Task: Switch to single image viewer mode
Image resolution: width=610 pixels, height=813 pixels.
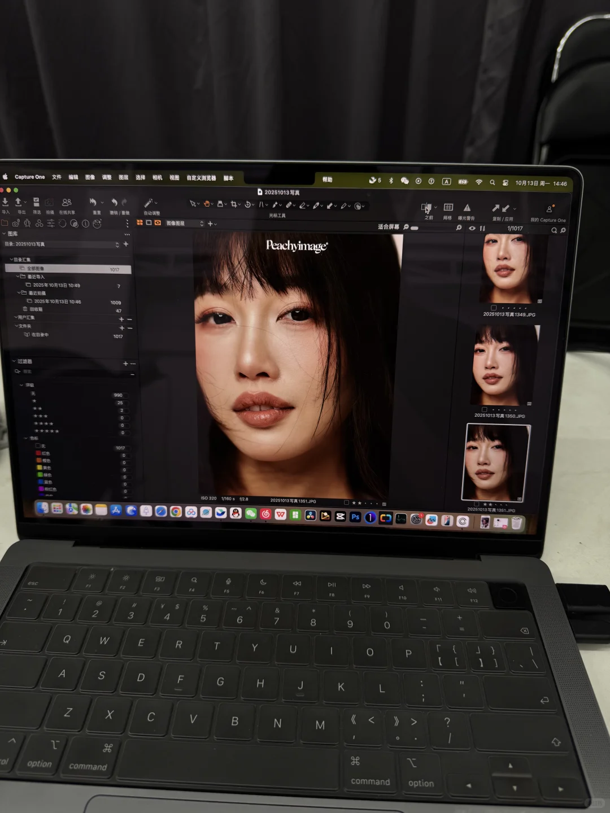Action: coord(149,223)
